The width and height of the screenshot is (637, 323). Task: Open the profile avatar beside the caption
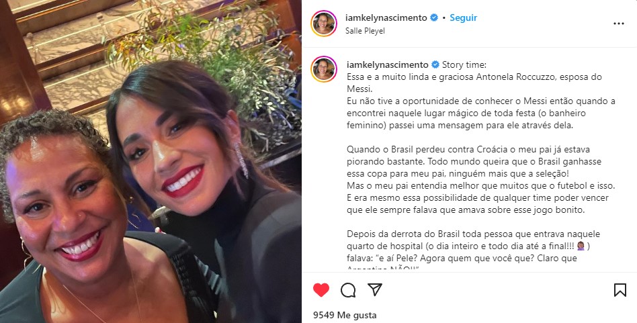tap(324, 69)
